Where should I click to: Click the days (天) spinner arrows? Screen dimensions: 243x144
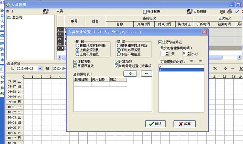167,53
